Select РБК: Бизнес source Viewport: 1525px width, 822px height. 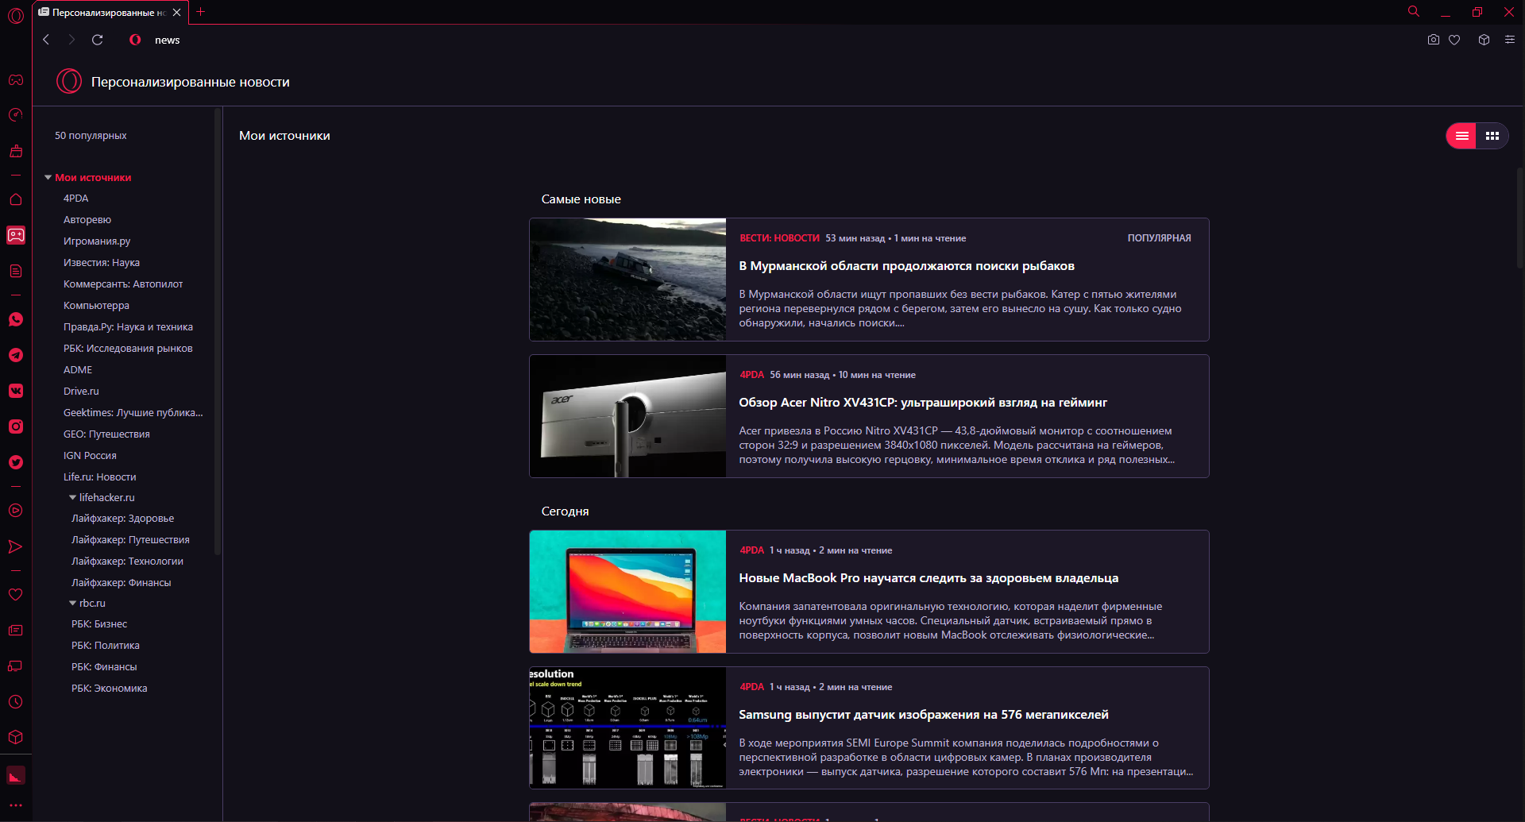point(99,624)
